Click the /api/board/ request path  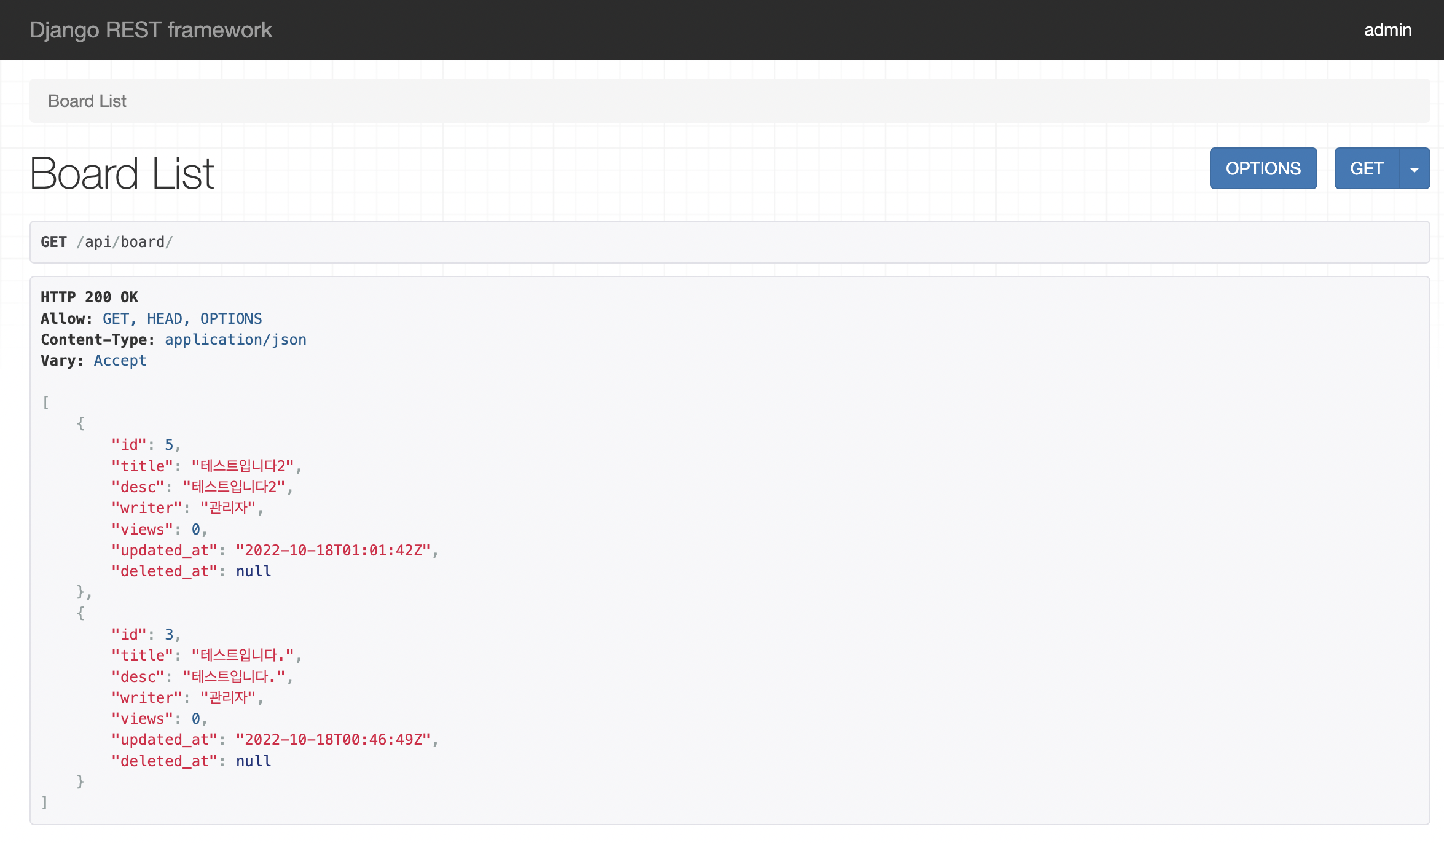[125, 242]
